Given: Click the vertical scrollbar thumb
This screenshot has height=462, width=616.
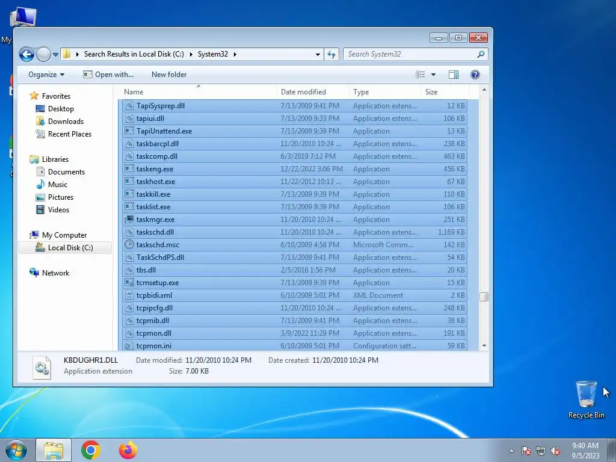Looking at the screenshot, I should pyautogui.click(x=484, y=297).
